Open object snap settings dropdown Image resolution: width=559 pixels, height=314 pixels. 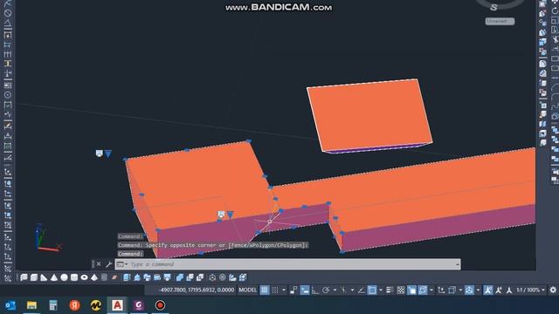[x=381, y=290]
